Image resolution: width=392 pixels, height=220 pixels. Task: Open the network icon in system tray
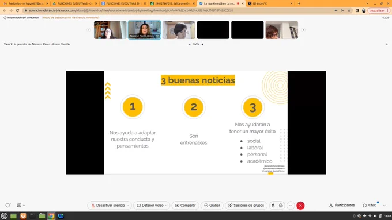[x=370, y=216]
